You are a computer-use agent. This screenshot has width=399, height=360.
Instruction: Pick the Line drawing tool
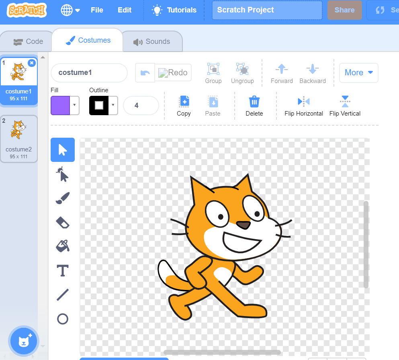pos(62,295)
